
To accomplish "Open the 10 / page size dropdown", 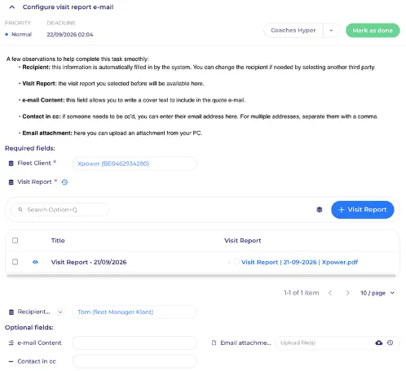I will (x=377, y=293).
